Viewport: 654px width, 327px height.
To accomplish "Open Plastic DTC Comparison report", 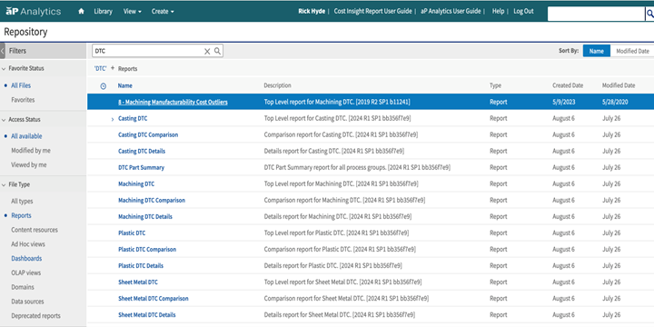I will 147,250.
